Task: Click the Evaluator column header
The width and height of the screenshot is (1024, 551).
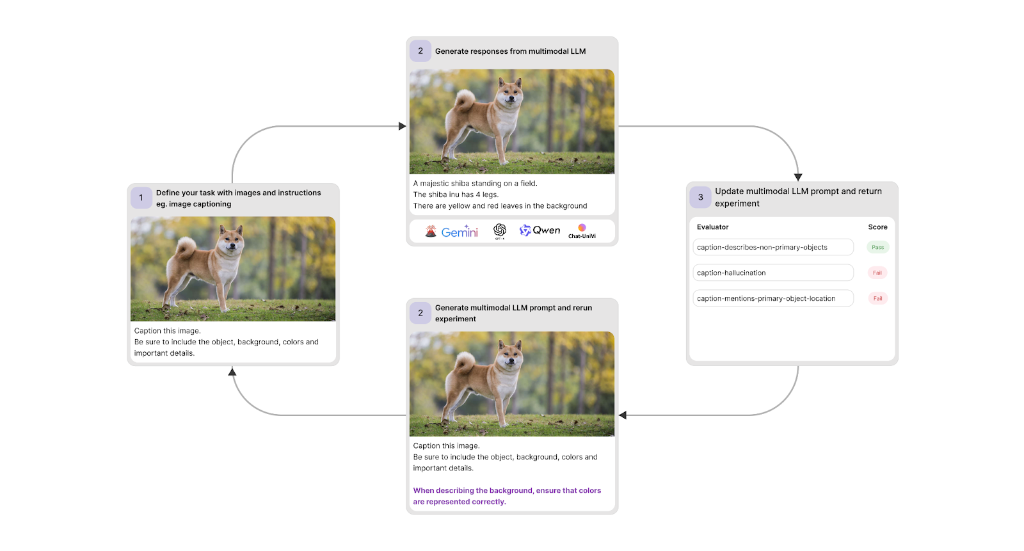Action: (x=712, y=227)
